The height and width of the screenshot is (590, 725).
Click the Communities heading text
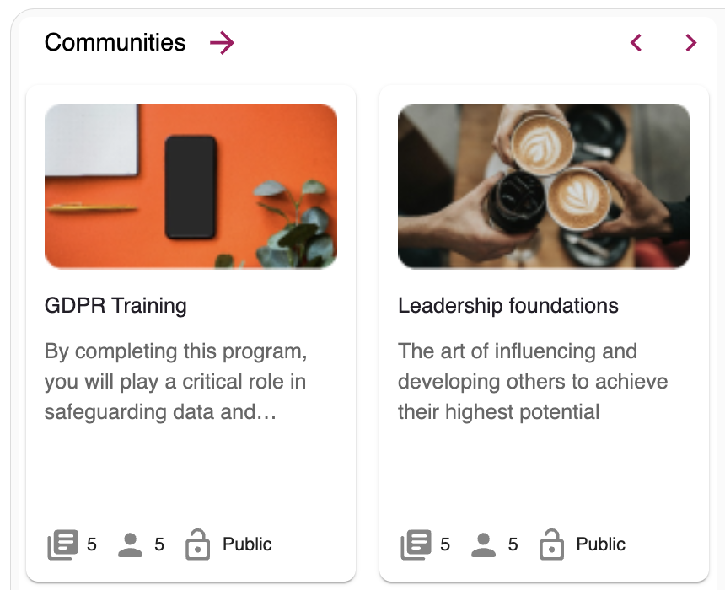[x=115, y=43]
